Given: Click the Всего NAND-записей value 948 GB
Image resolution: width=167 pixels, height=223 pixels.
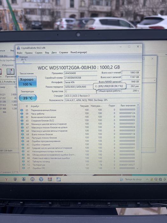Looking at the screenshot, I should click(131, 82).
